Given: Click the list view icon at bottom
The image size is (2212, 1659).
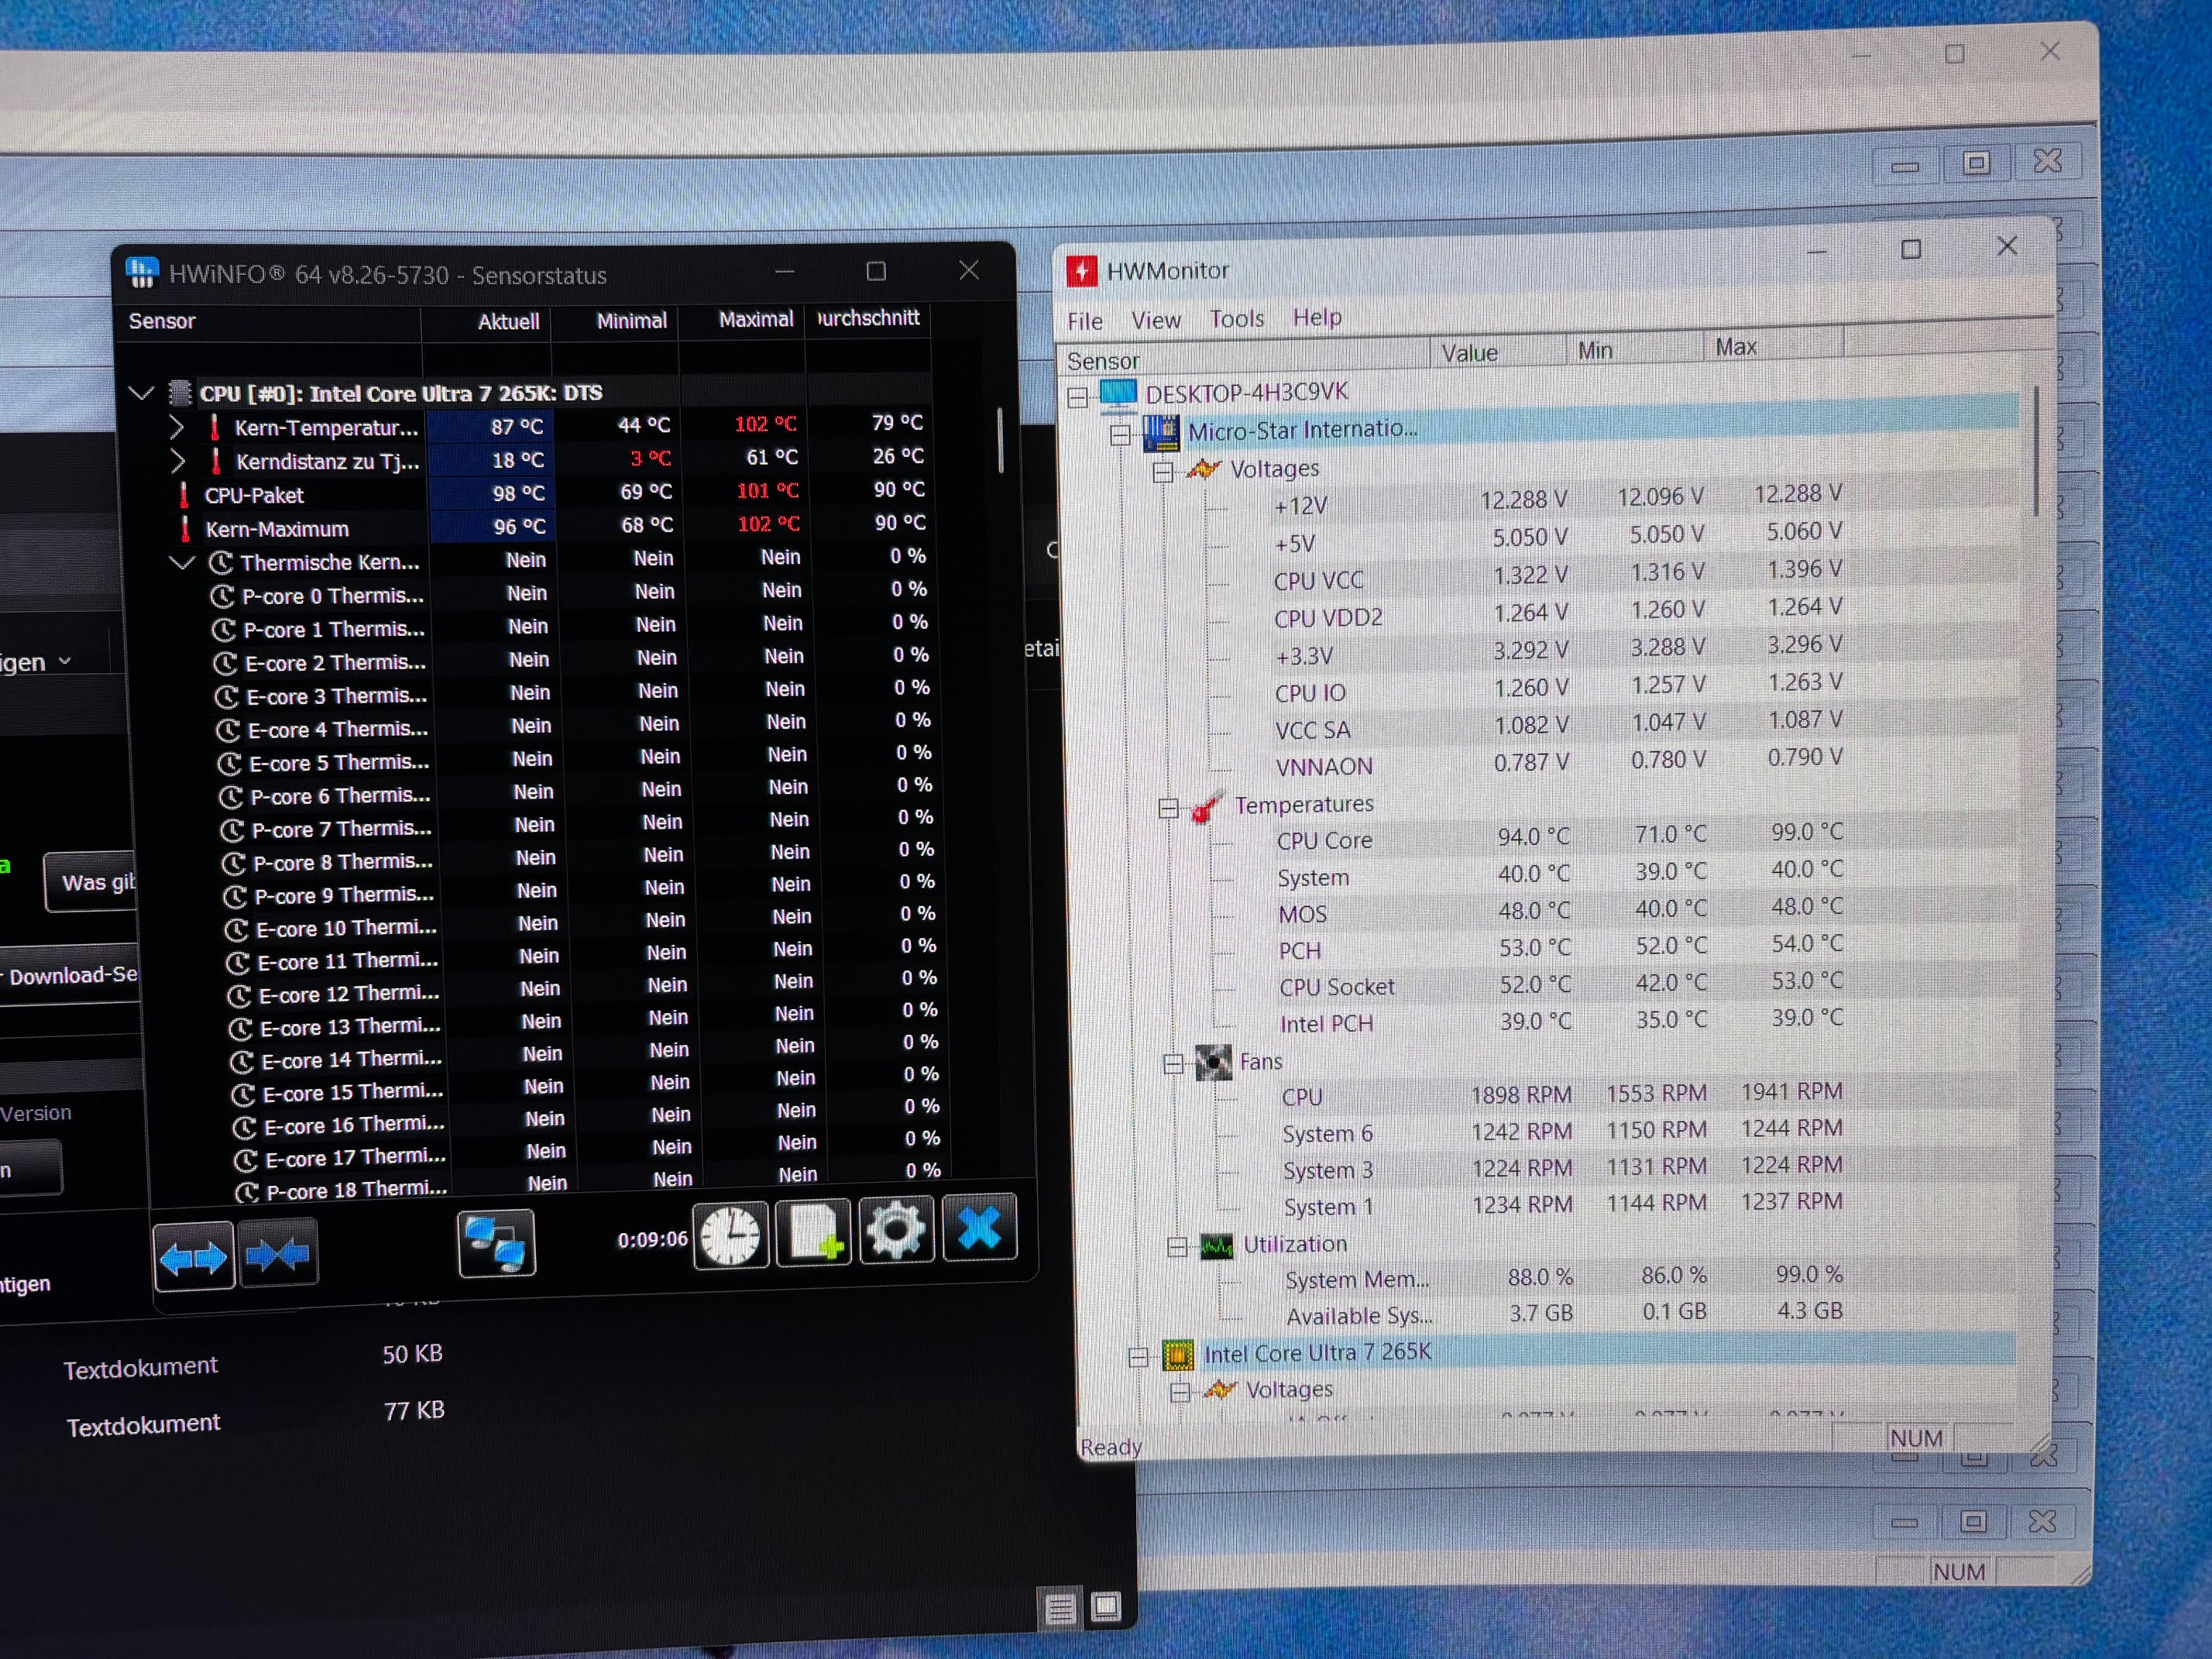Looking at the screenshot, I should (x=1060, y=1608).
